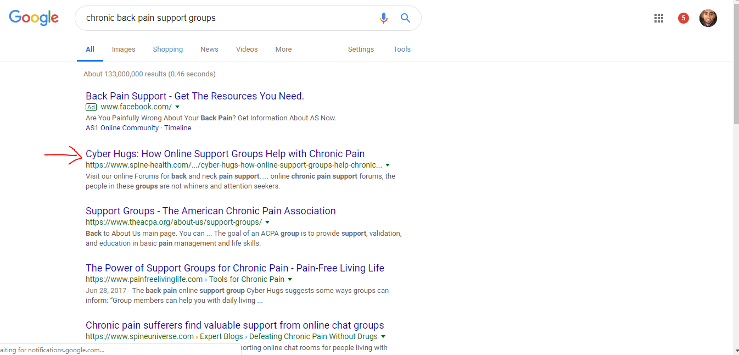739x355 pixels.
Task: Open Back Pain Support ad result
Action: 195,96
